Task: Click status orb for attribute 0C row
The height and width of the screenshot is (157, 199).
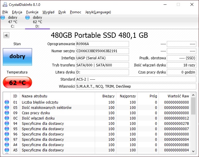Action: (7, 118)
